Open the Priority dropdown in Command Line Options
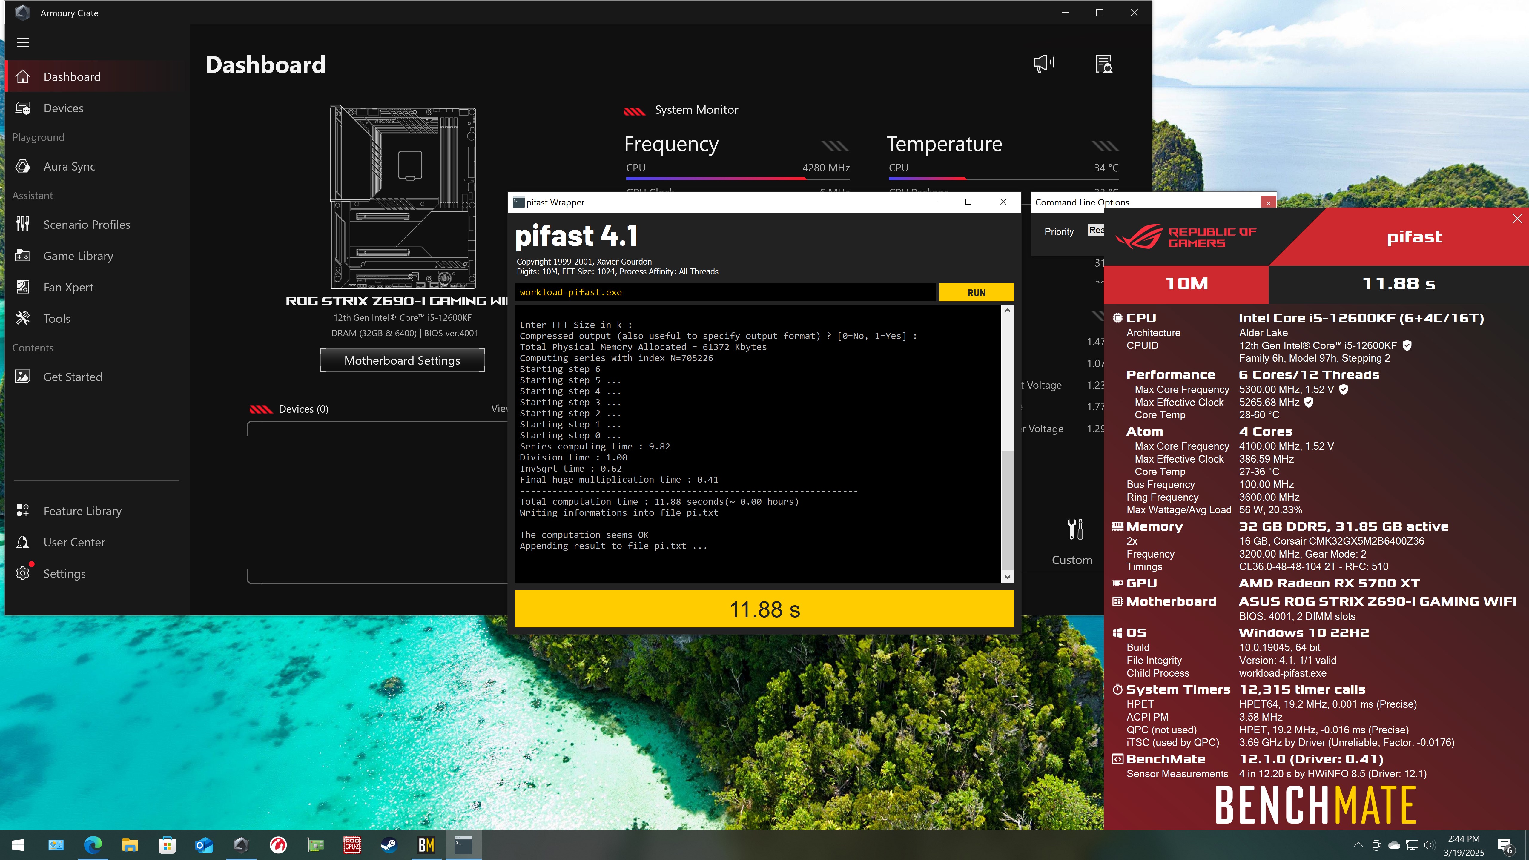The width and height of the screenshot is (1529, 860). tap(1096, 230)
